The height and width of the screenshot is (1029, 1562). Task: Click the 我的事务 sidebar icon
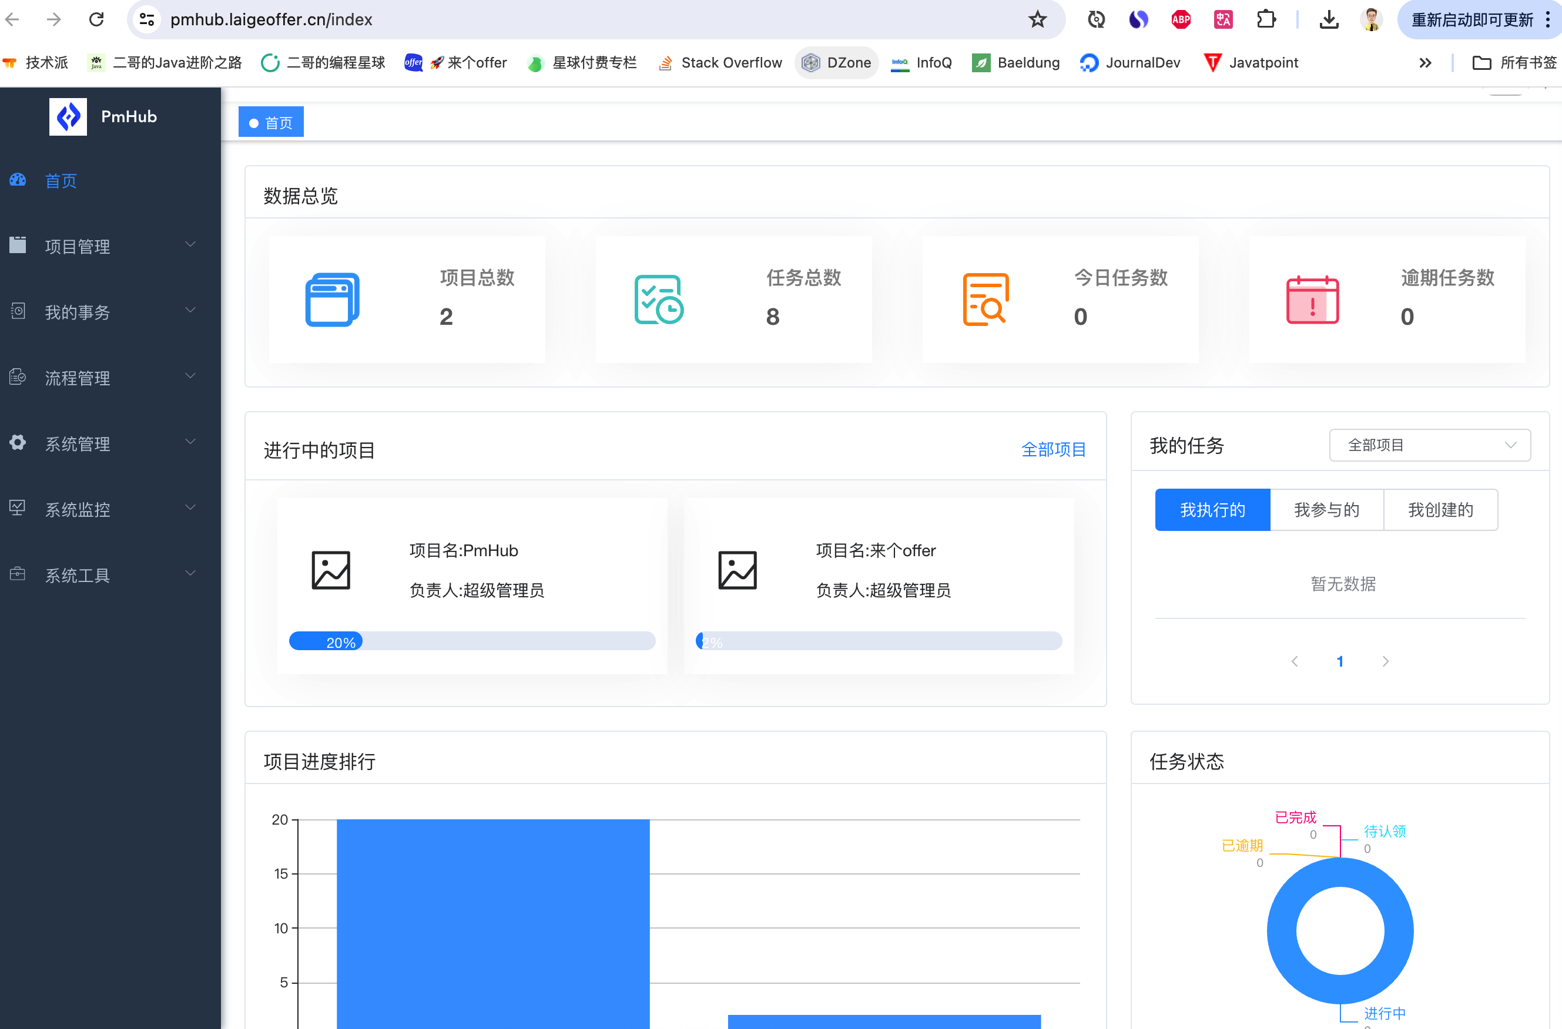tap(18, 311)
